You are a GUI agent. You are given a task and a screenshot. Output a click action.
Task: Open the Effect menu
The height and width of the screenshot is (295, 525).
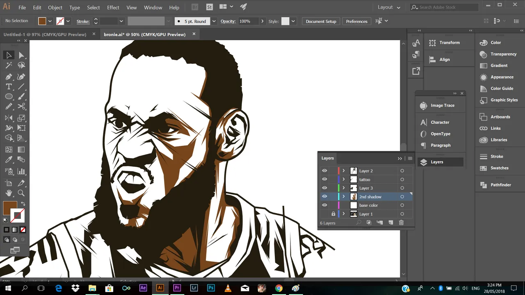click(x=113, y=7)
